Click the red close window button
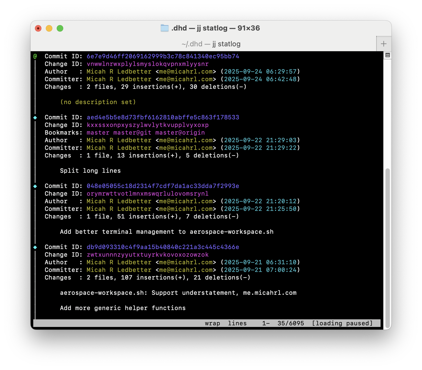 38,28
